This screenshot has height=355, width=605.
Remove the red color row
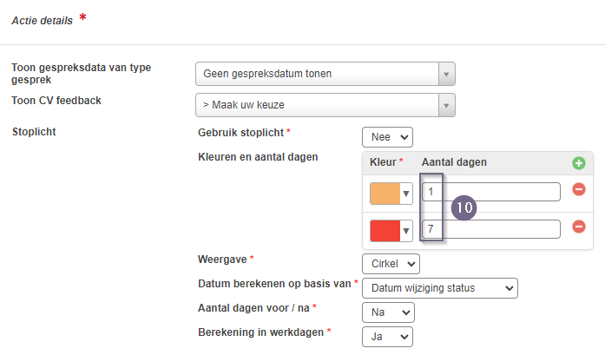pos(578,227)
